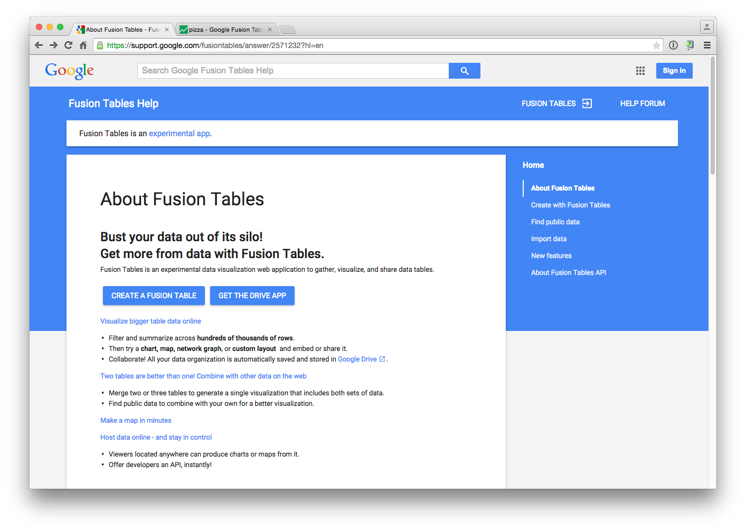Minimize the Chrome window with the yellow button
The width and height of the screenshot is (746, 531).
50,27
